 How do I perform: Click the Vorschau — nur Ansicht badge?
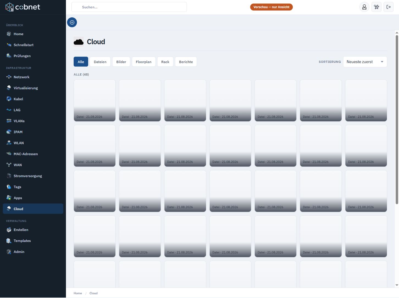pos(271,7)
